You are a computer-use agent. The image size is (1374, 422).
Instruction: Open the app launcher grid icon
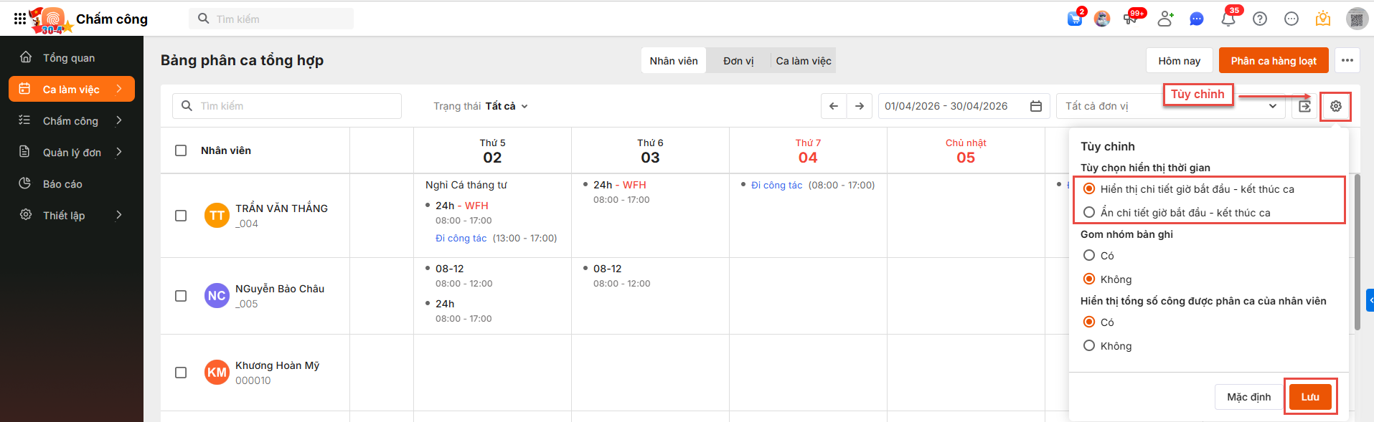tap(20, 19)
